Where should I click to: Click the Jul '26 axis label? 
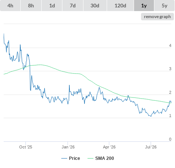(x=151, y=147)
